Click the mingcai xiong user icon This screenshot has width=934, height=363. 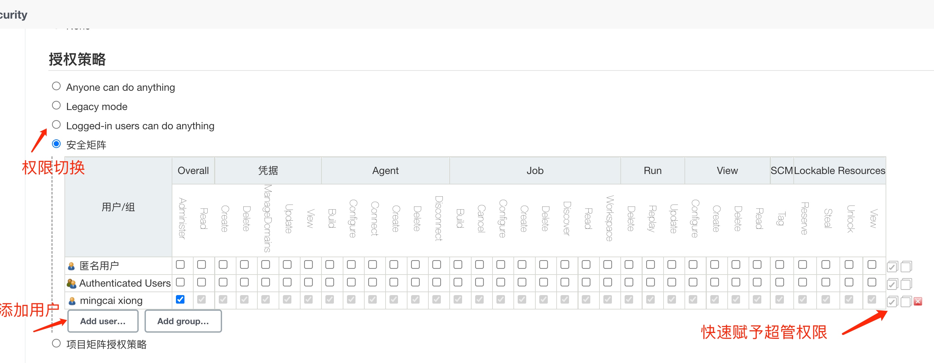[72, 301]
